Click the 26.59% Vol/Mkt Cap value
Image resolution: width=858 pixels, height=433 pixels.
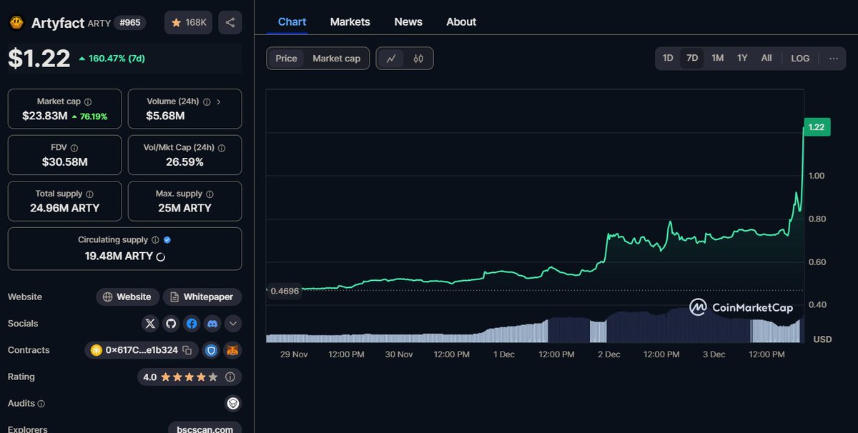tap(184, 161)
